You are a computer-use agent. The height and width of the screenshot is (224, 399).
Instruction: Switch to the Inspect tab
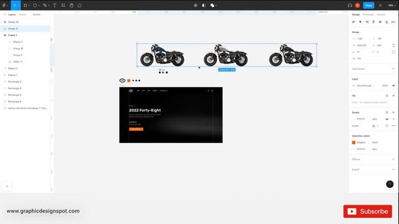[381, 14]
